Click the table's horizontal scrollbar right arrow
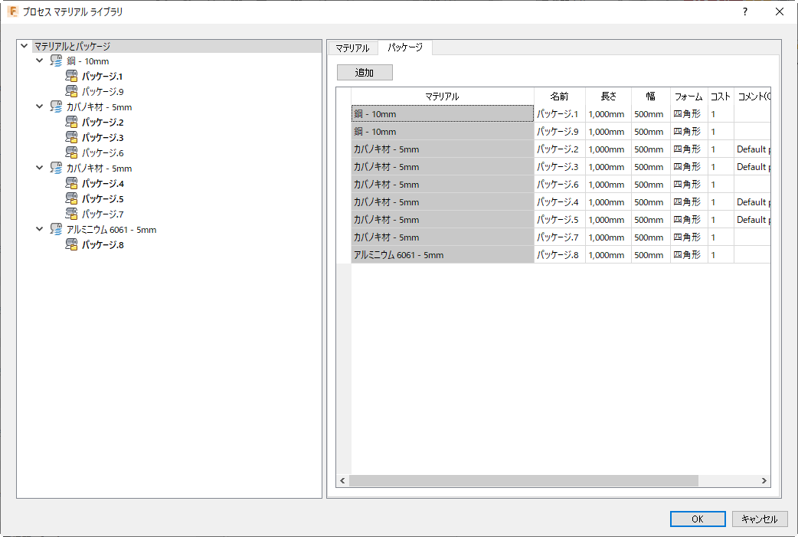The width and height of the screenshot is (798, 537). 764,480
